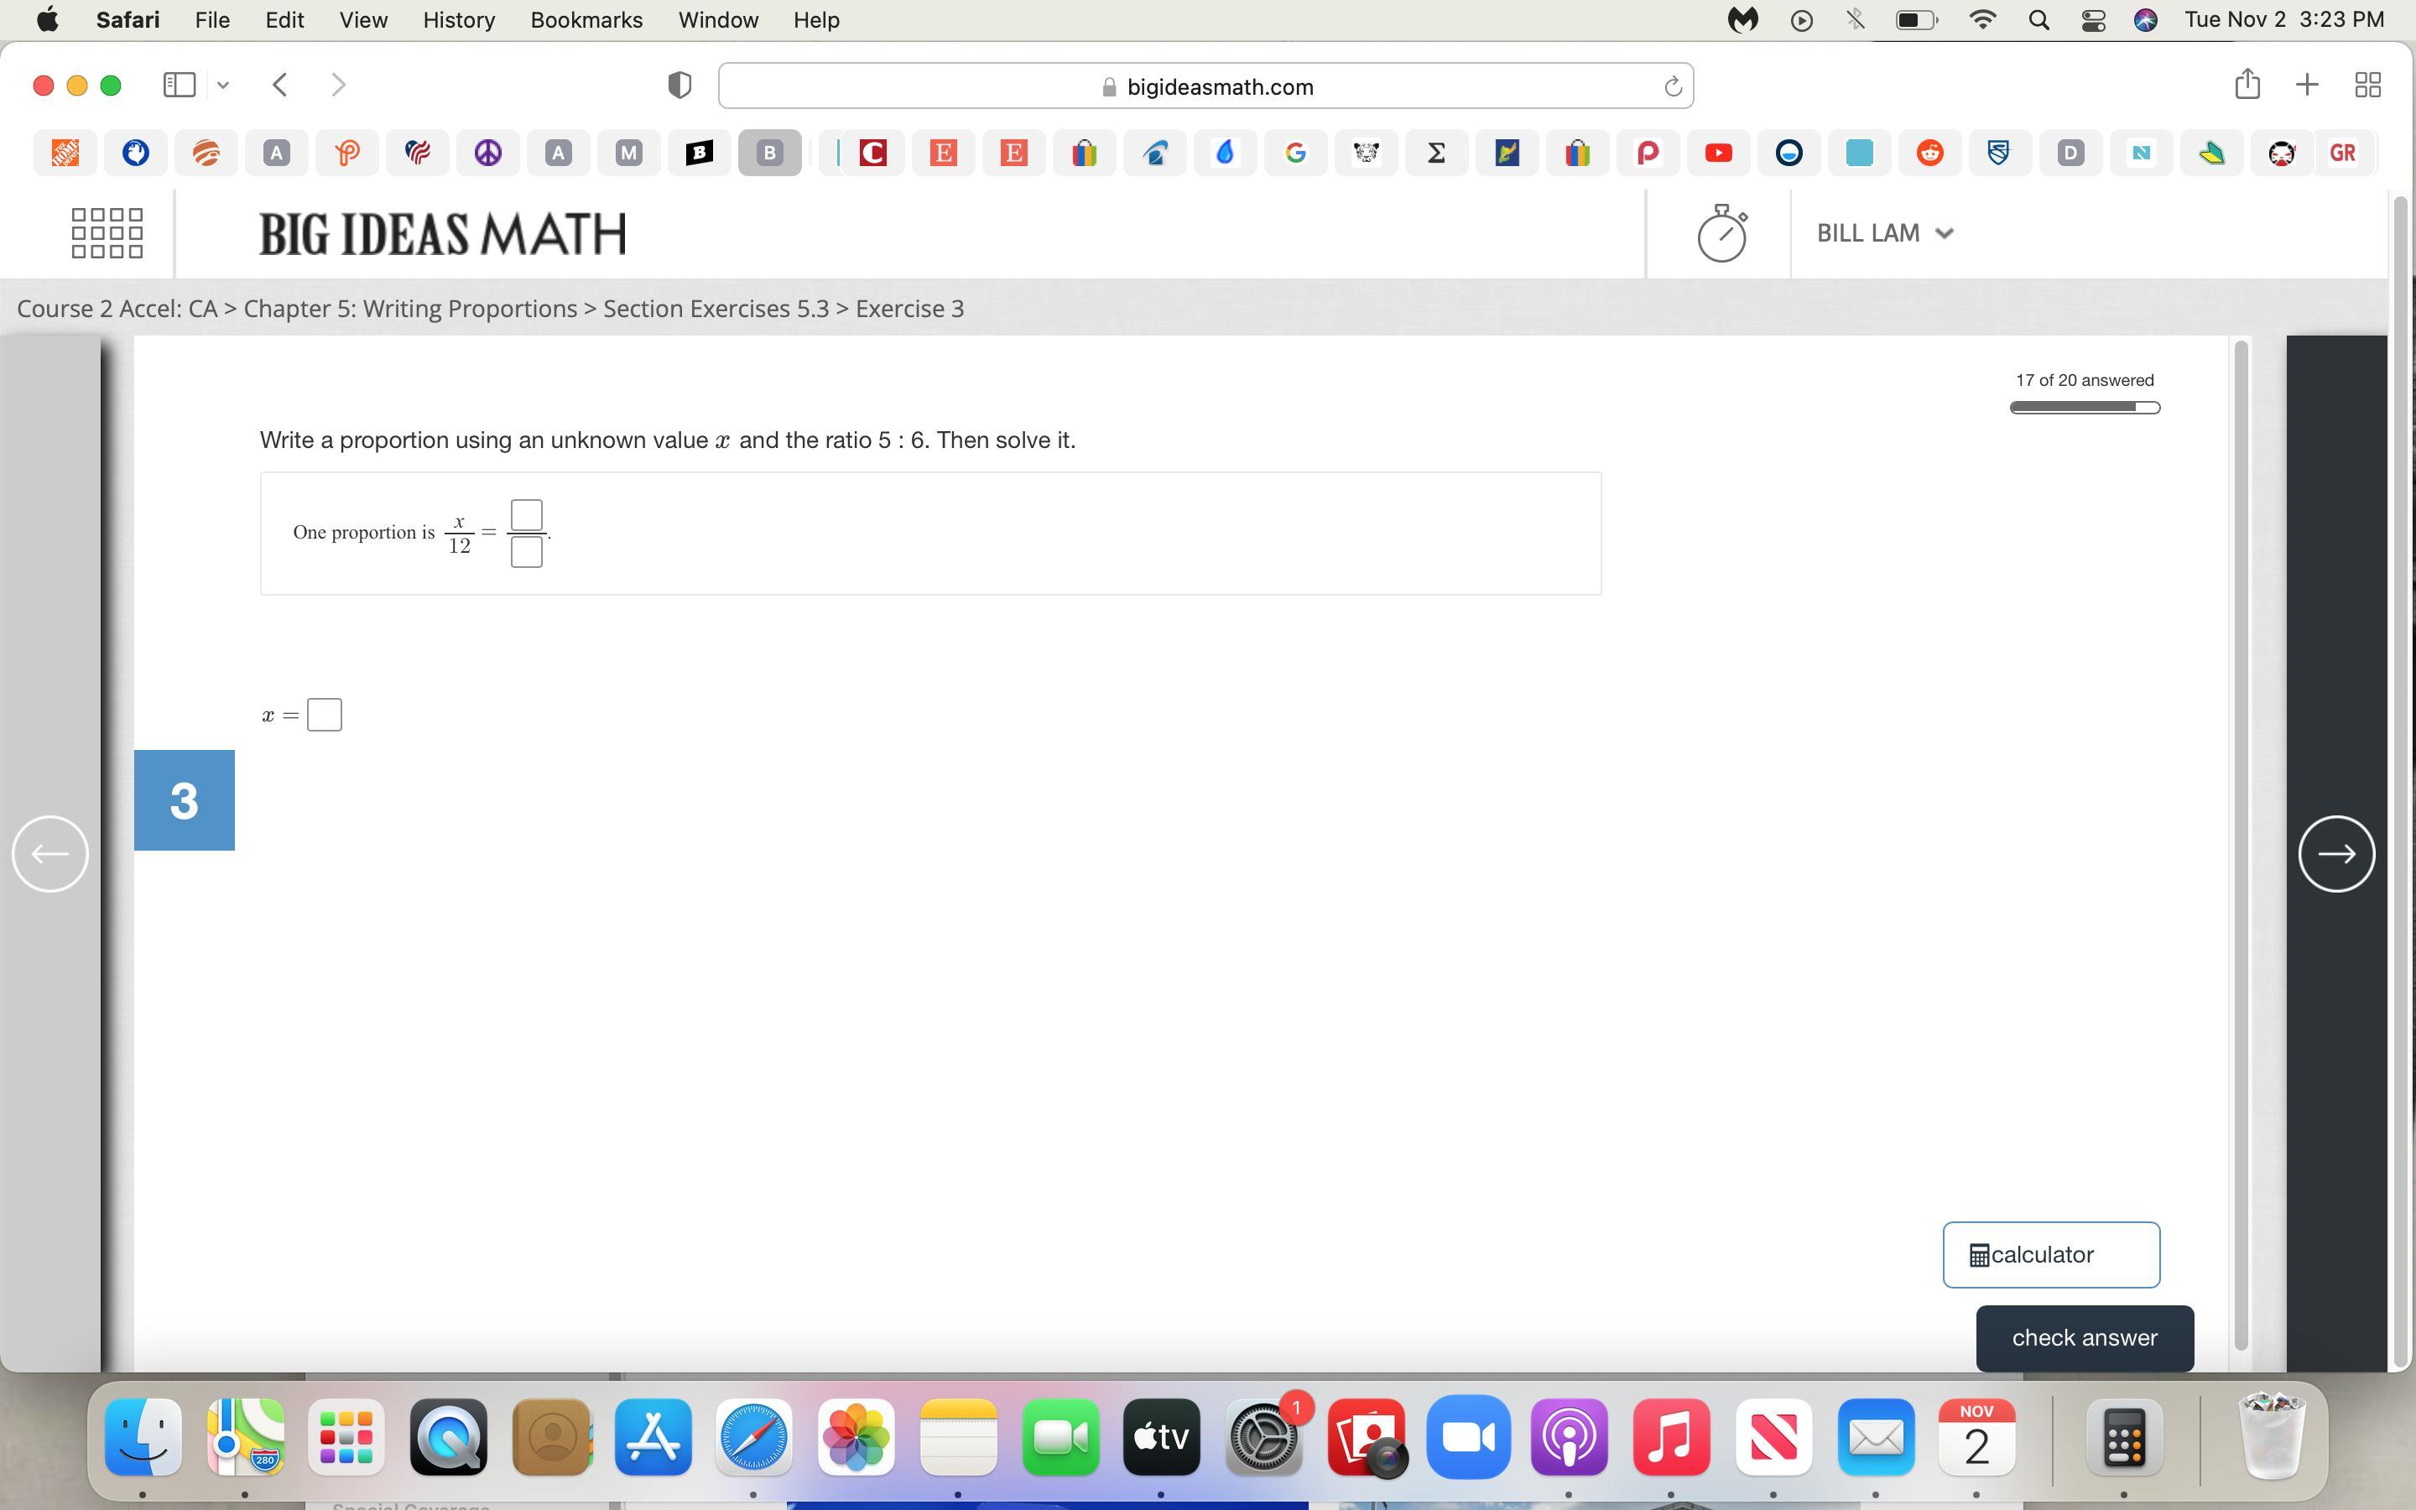Open macOS Control Center toggles
This screenshot has width=2416, height=1510.
click(x=2094, y=20)
